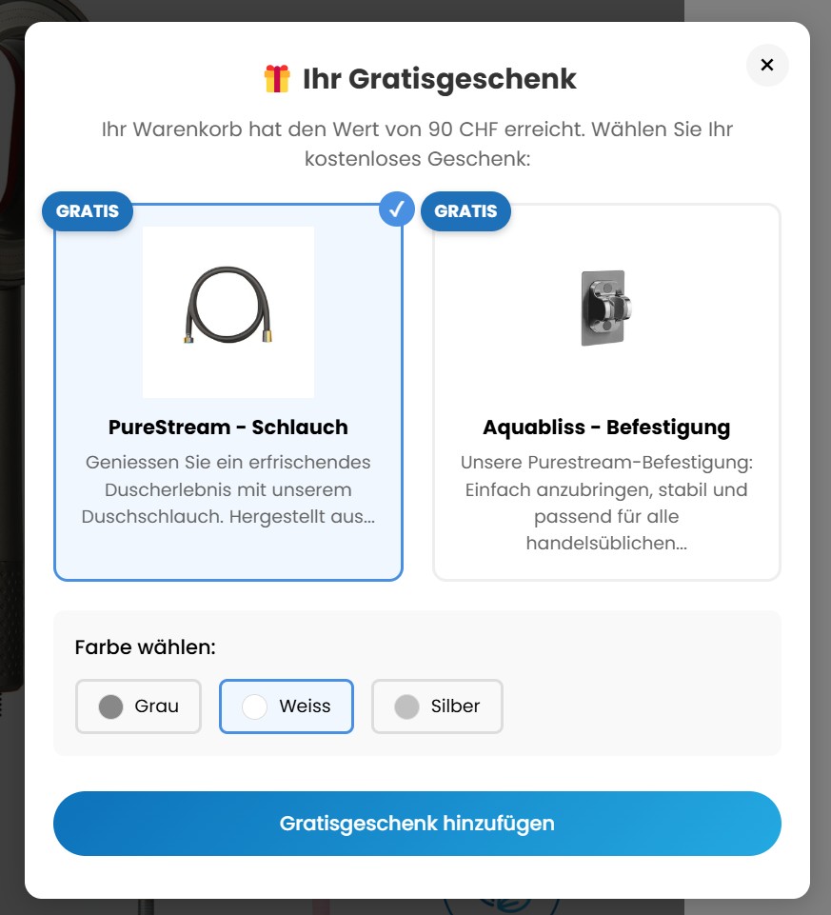Image resolution: width=831 pixels, height=915 pixels.
Task: Click the hose product image
Action: 228,312
